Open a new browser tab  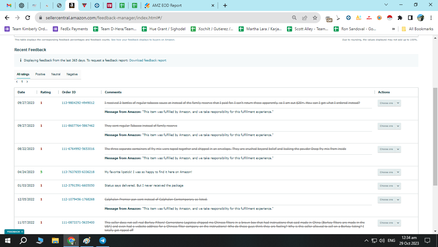pyautogui.click(x=225, y=5)
